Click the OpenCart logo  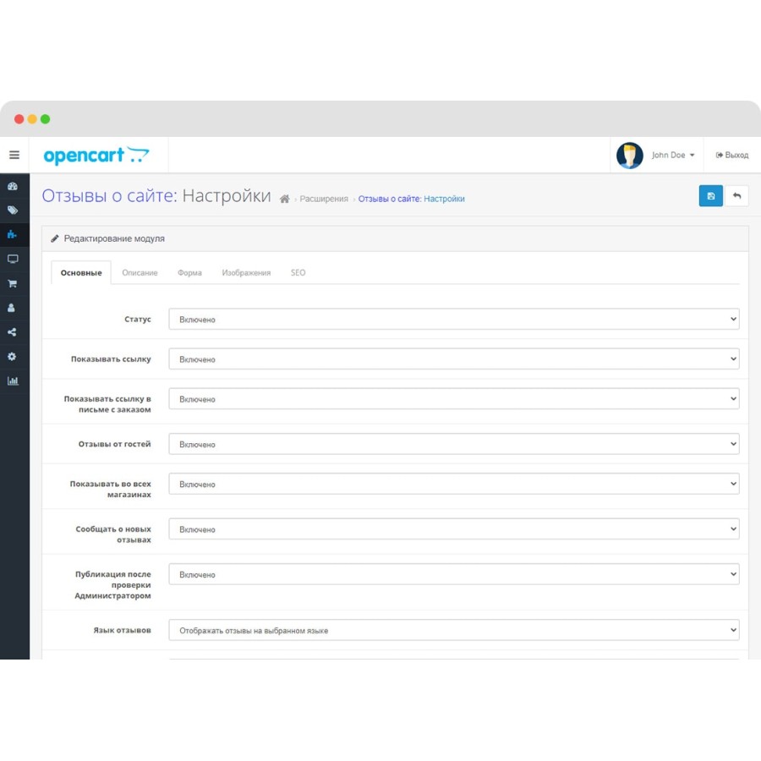96,155
